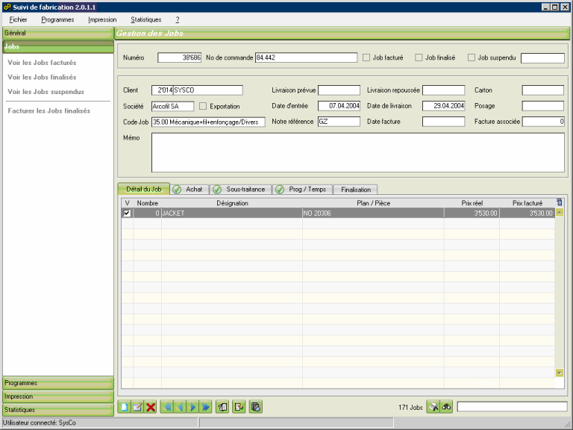Go to first job record
This screenshot has height=430, width=573.
tap(167, 407)
